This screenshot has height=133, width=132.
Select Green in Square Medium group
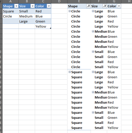tap(114, 97)
